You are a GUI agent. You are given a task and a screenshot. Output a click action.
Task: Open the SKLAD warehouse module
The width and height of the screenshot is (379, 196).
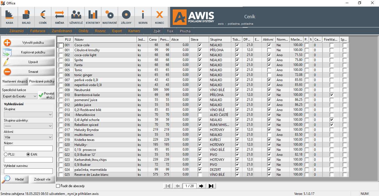(x=26, y=17)
